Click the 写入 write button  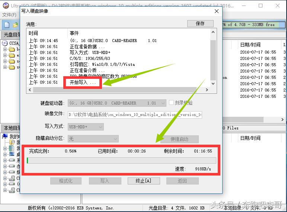105,181
